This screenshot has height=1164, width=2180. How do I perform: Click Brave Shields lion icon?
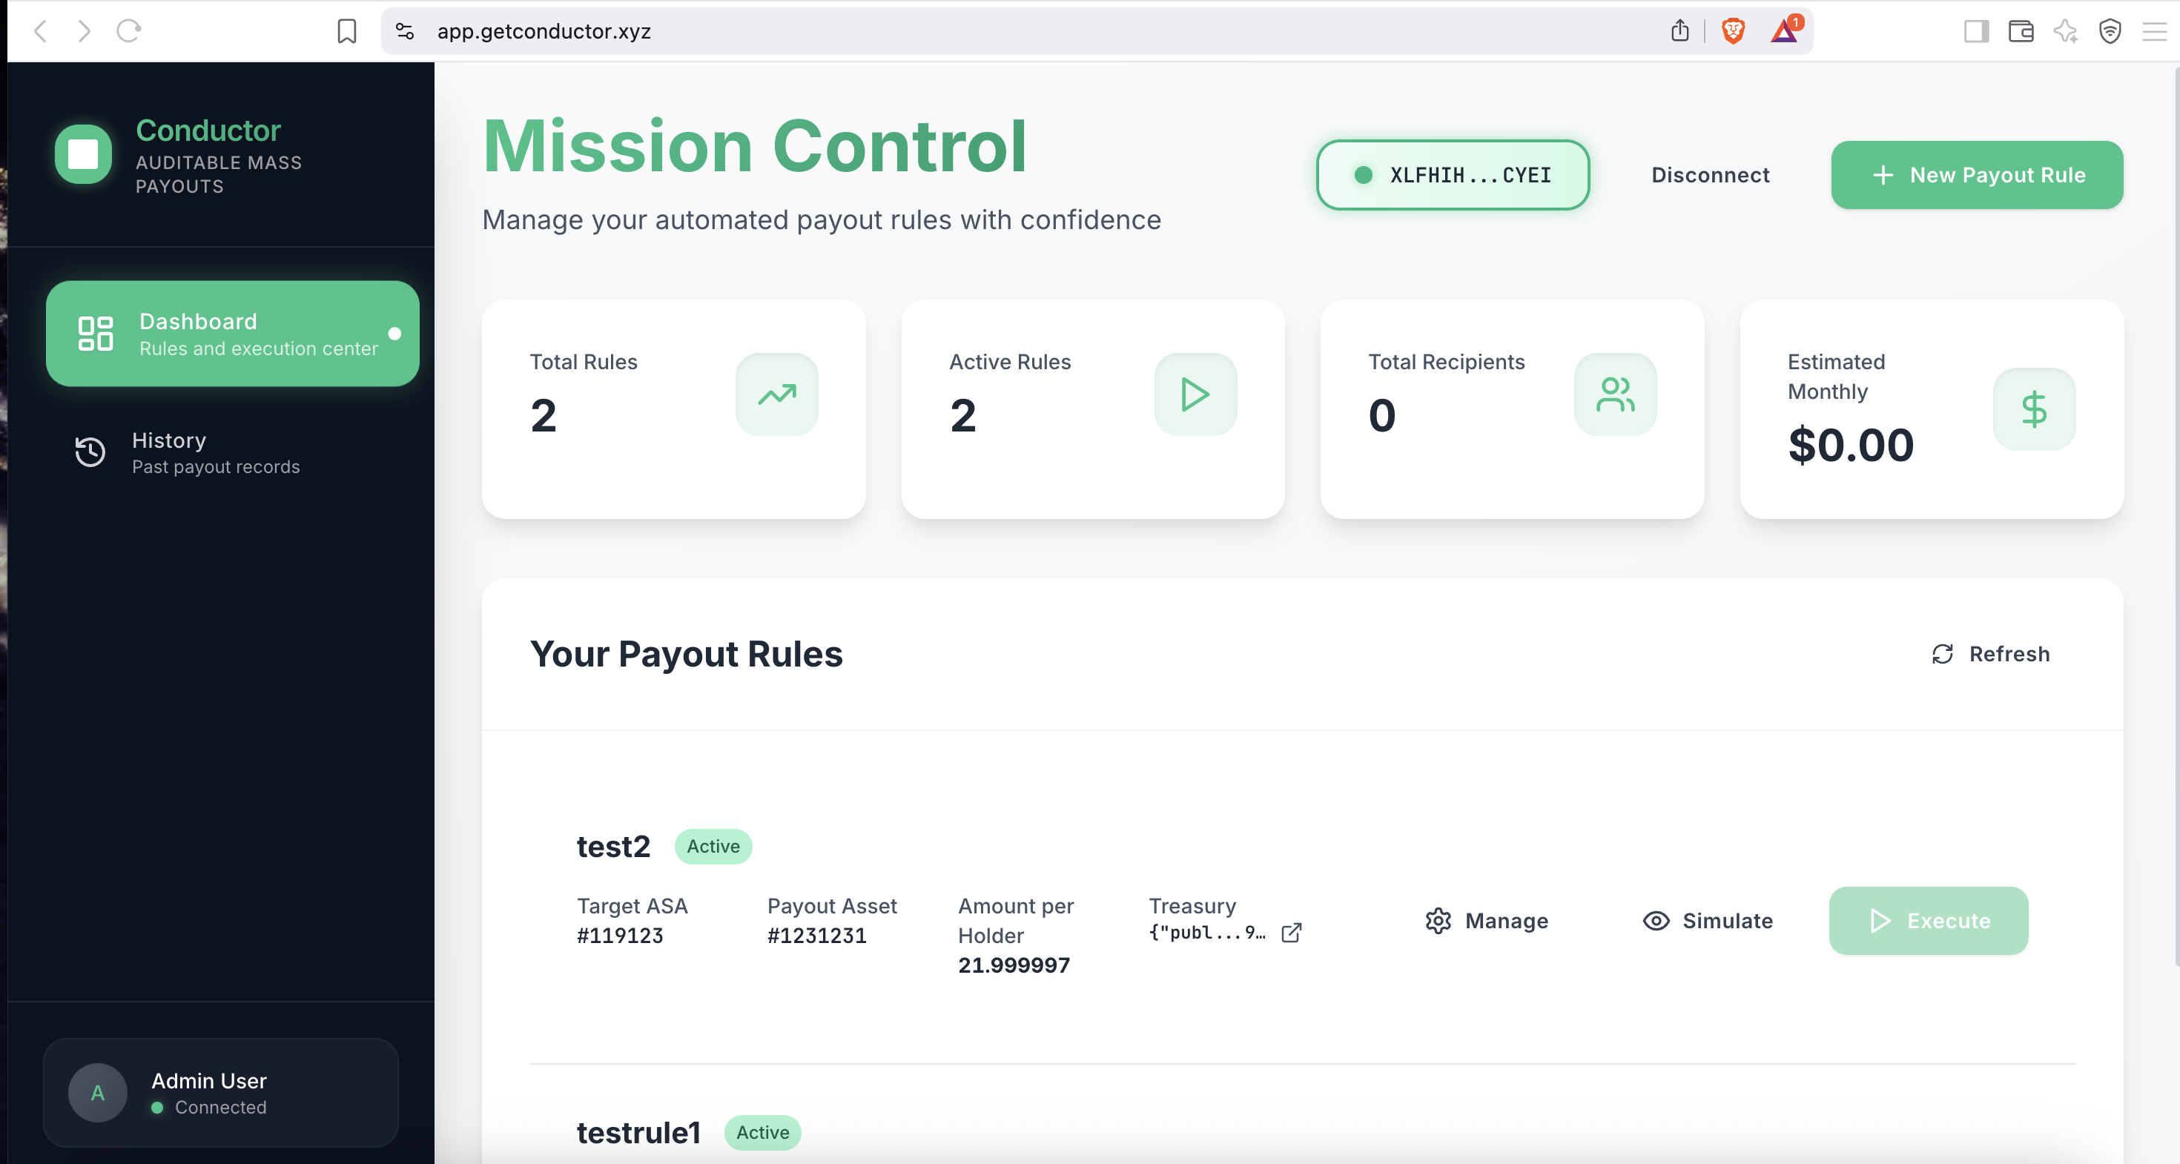[1732, 31]
